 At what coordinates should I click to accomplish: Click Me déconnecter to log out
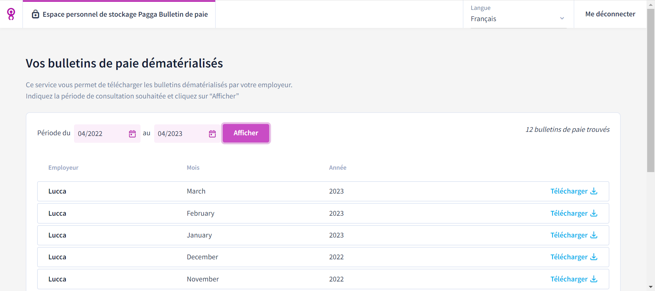[x=610, y=14]
